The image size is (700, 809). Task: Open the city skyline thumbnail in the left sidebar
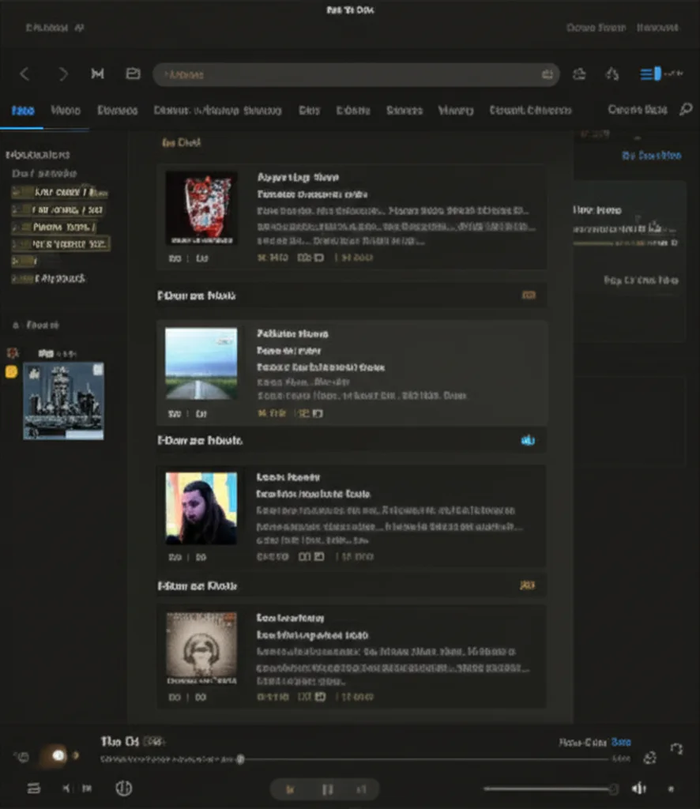(63, 401)
